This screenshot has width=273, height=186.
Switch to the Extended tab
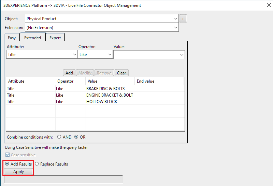coord(32,38)
